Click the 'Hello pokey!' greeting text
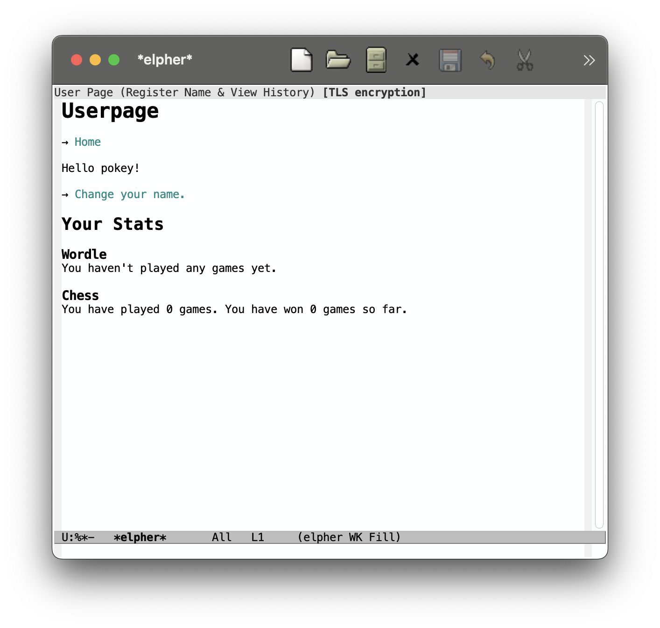 [101, 168]
